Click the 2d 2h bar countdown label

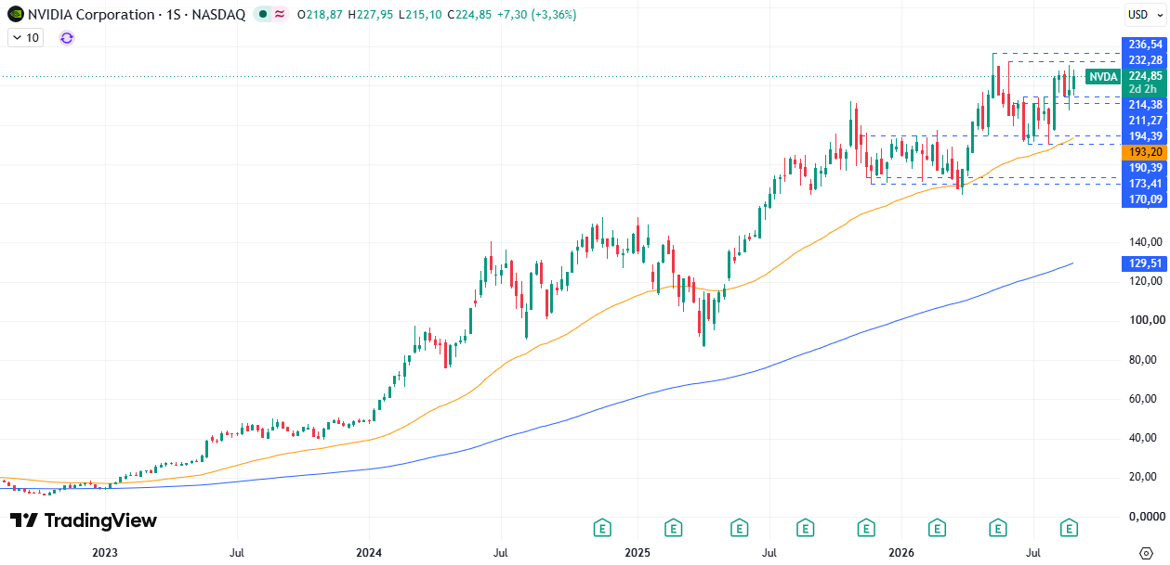click(x=1145, y=89)
